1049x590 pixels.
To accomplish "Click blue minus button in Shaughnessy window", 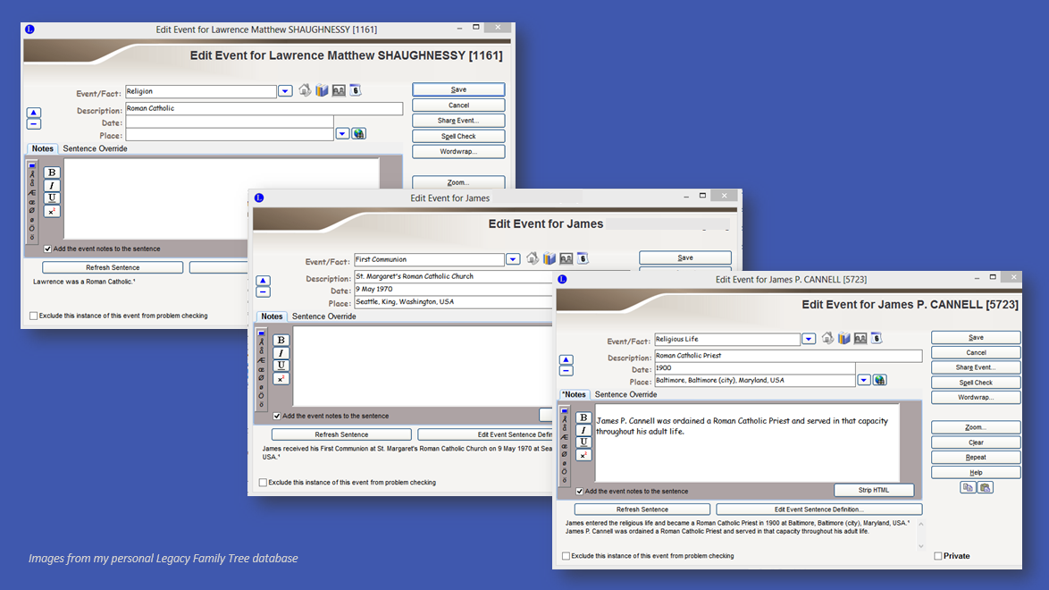I will (33, 124).
